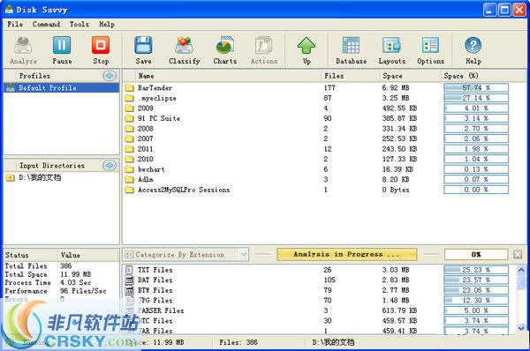The image size is (530, 351).
Task: Click the close icon beside the 0% progress
Action: click(x=518, y=255)
